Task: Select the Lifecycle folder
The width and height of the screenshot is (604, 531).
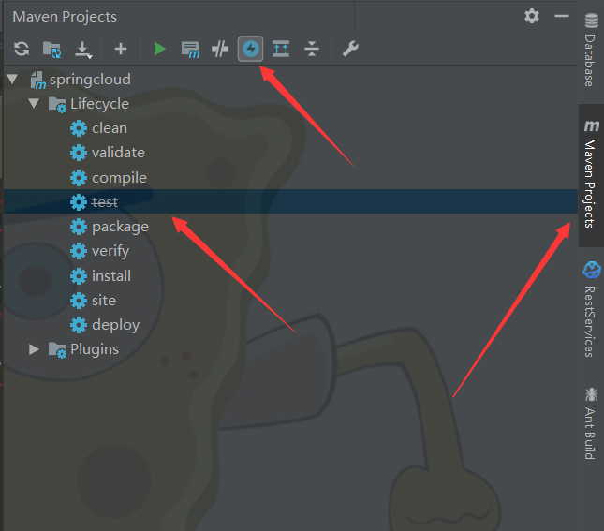Action: click(99, 104)
